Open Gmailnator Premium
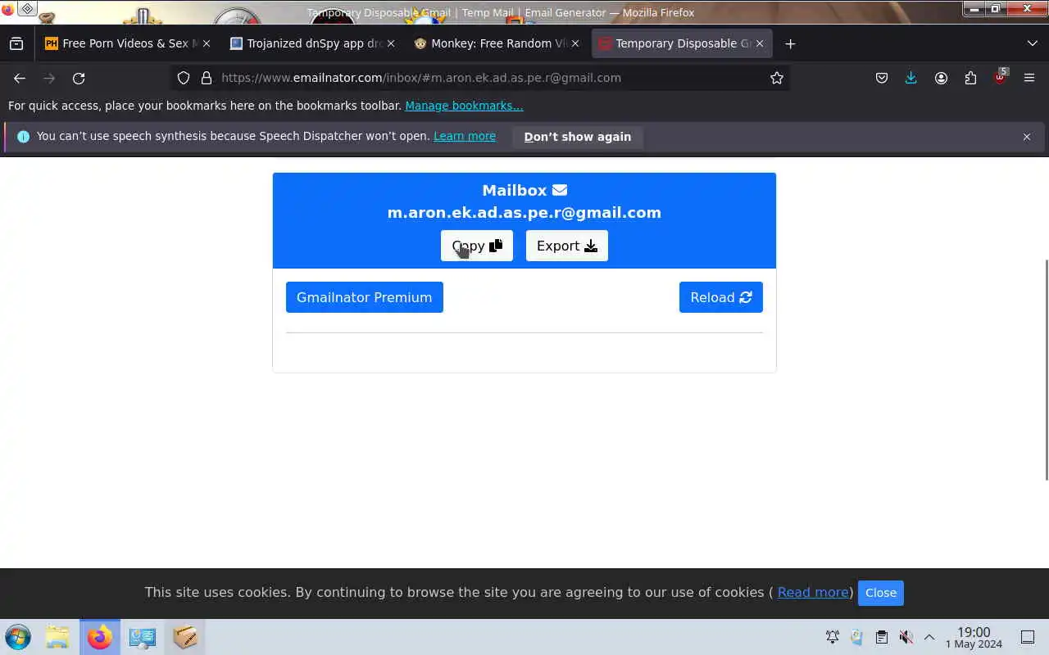 click(365, 297)
